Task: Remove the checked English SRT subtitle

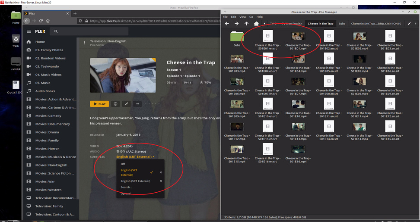Action: click(161, 172)
